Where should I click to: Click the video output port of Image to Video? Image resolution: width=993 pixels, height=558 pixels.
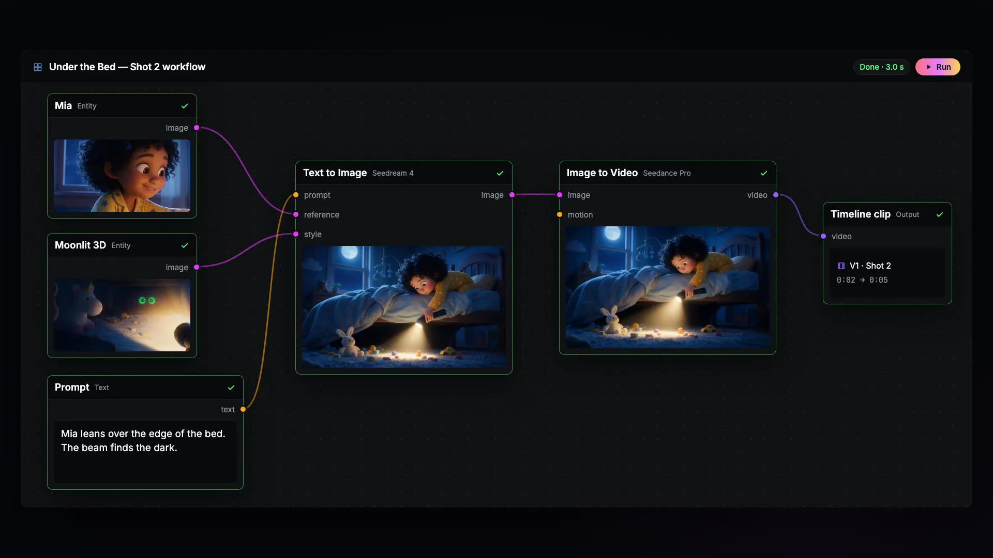coord(776,195)
